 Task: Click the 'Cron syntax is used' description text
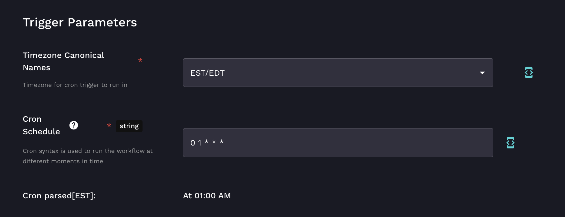pos(88,151)
